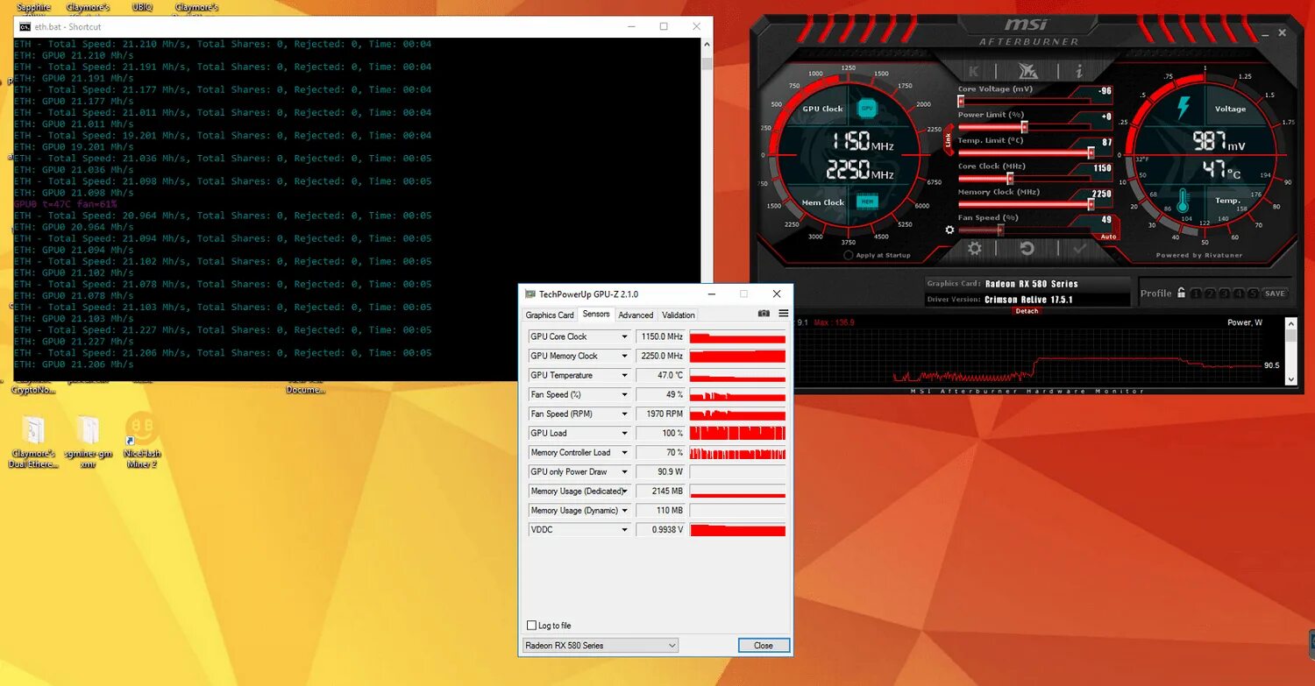
Task: Click fan speed user-define gear icon
Action: coord(949,230)
